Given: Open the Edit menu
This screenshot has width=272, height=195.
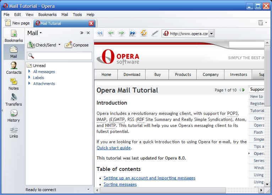Looking at the screenshot, I should [17, 15].
